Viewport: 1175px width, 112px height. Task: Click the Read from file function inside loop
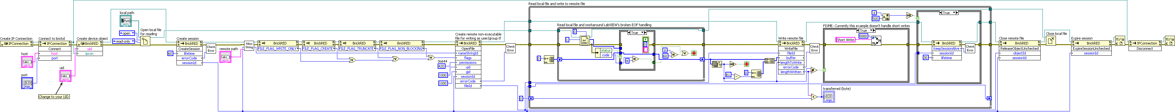[585, 41]
